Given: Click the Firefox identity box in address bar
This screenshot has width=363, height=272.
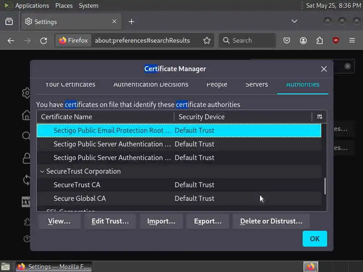Looking at the screenshot, I should click(x=74, y=41).
